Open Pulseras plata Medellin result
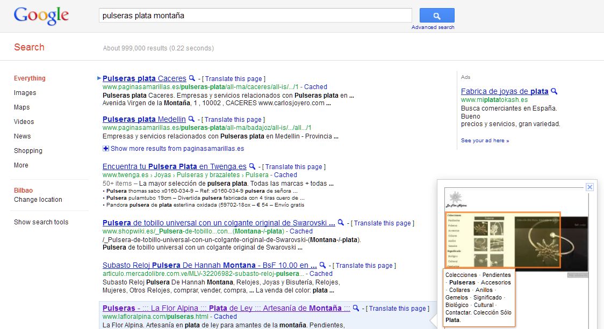Screen dimensions: 604x329 tap(144, 119)
